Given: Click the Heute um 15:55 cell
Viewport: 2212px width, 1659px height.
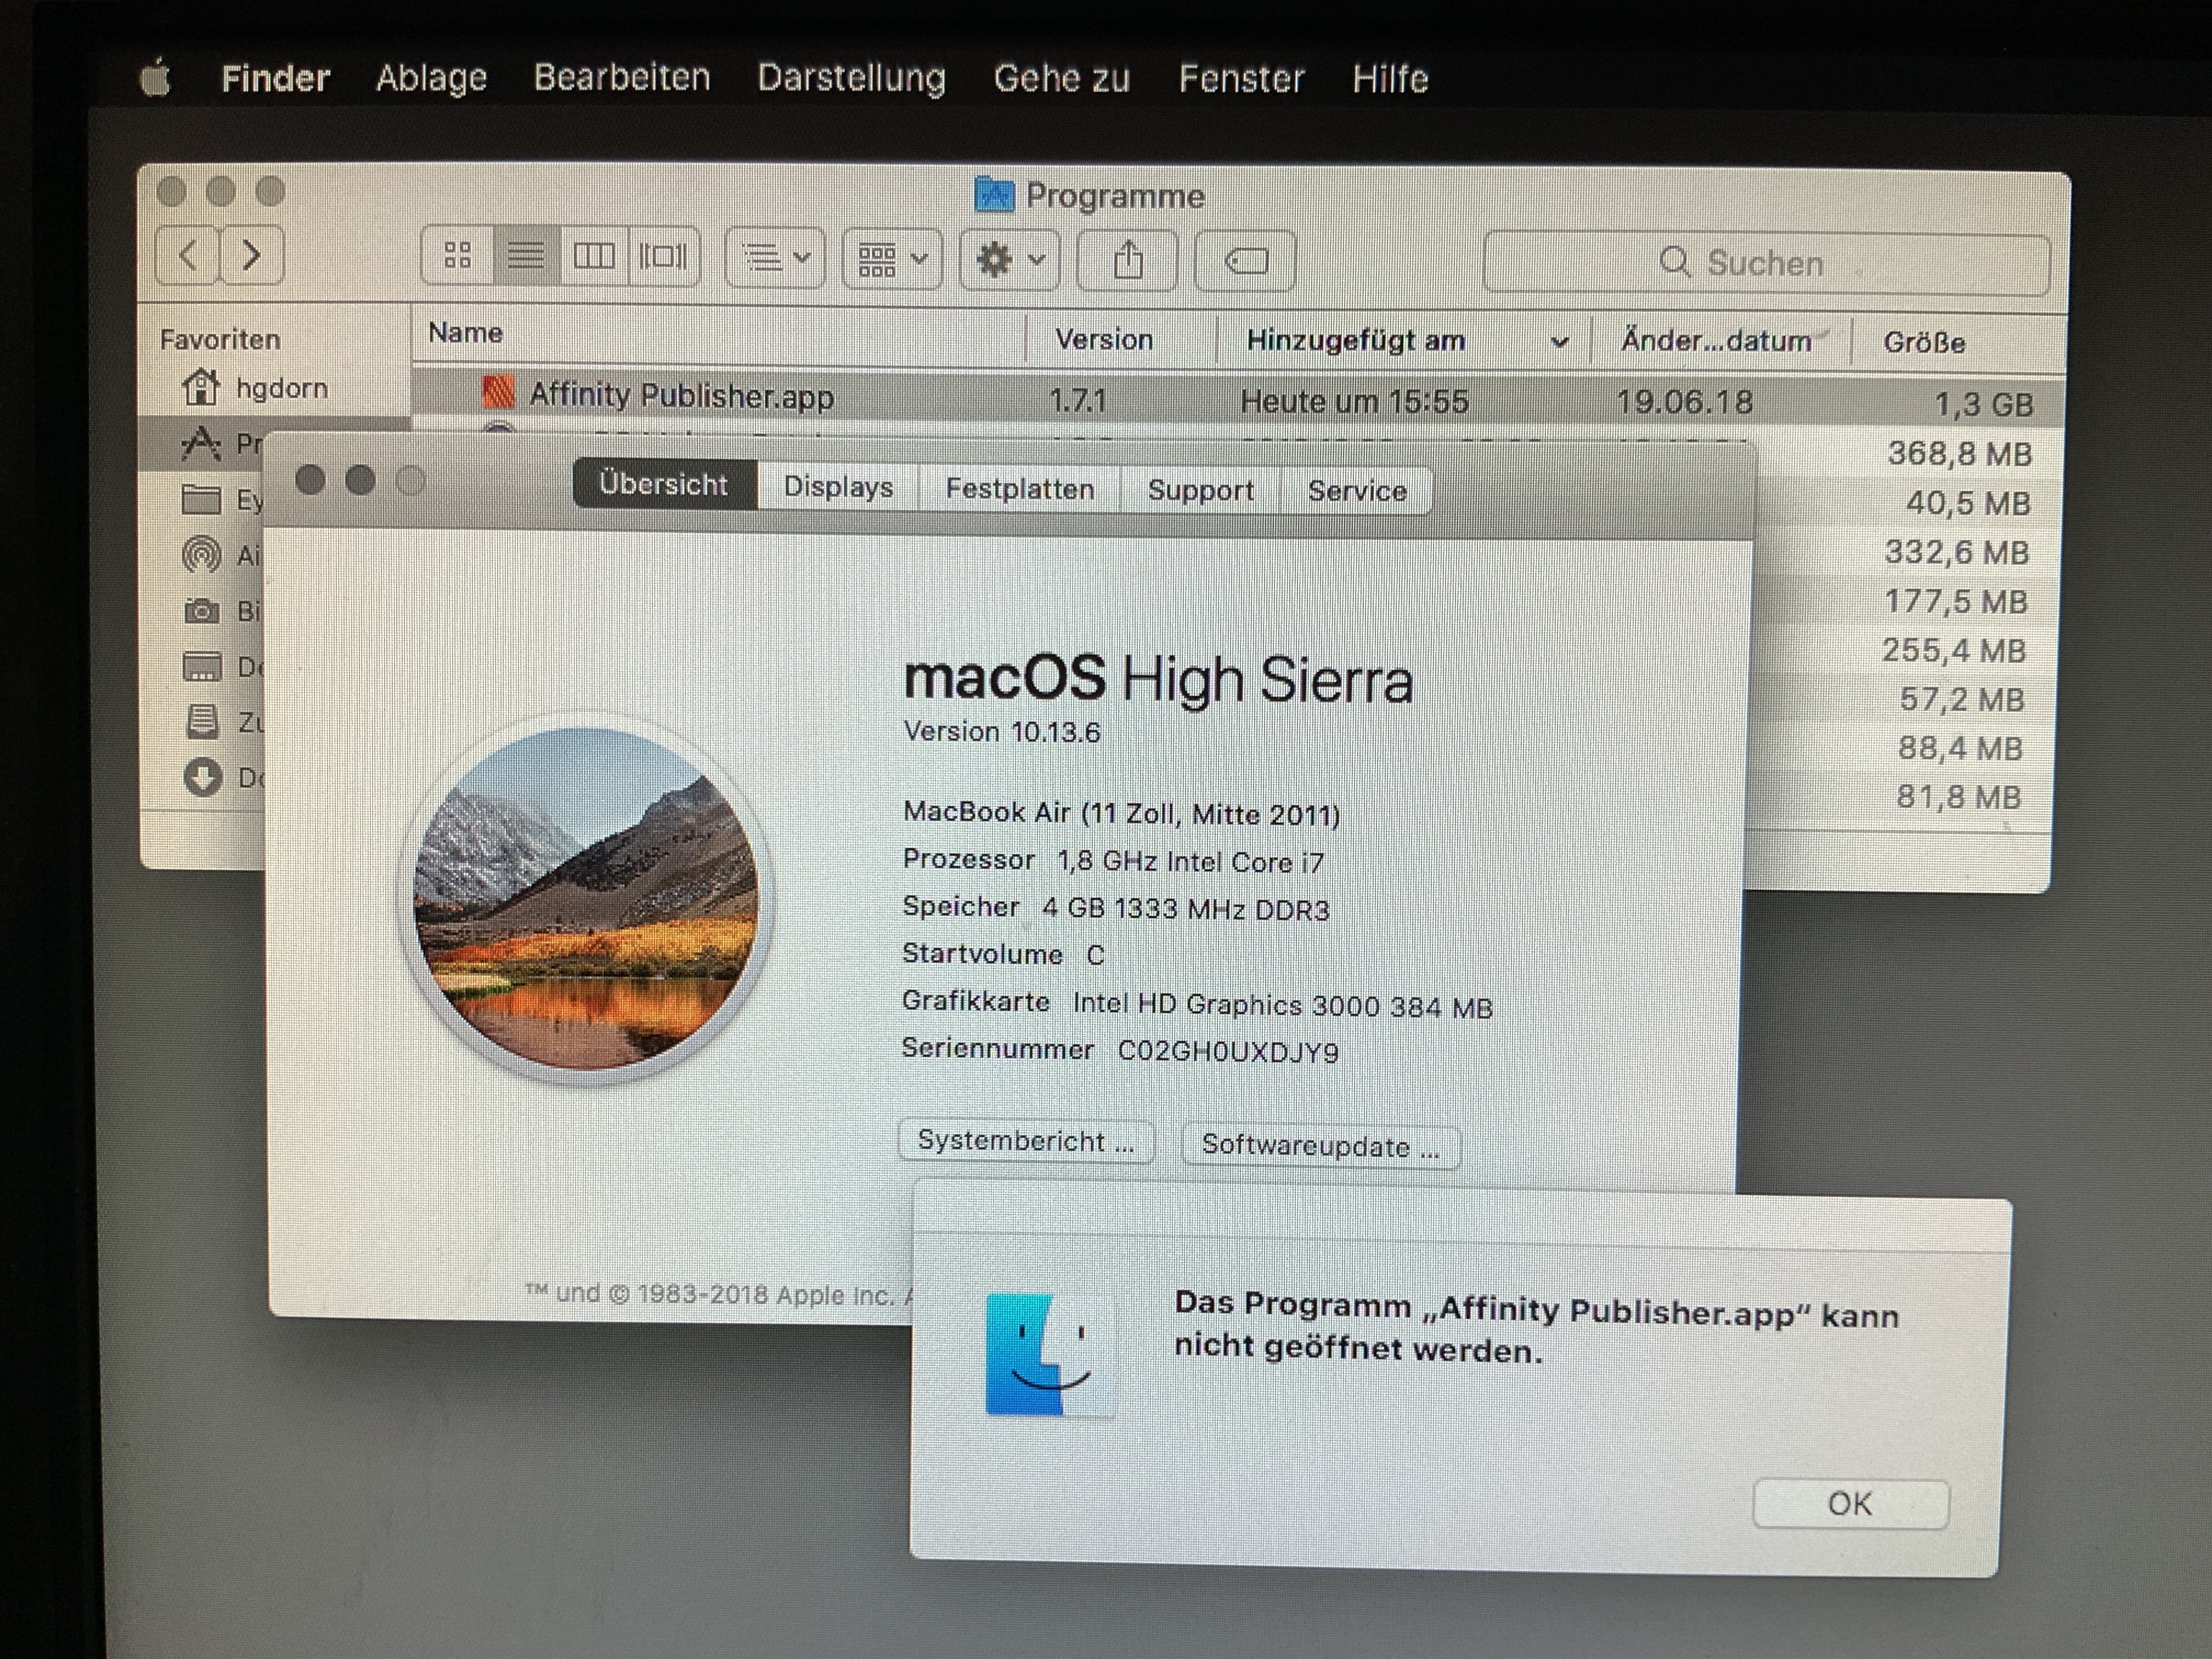Looking at the screenshot, I should (x=1354, y=401).
